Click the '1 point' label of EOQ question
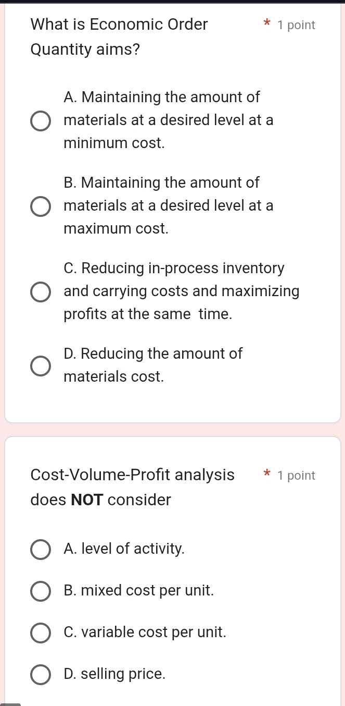This screenshot has width=345, height=706. pos(296,25)
